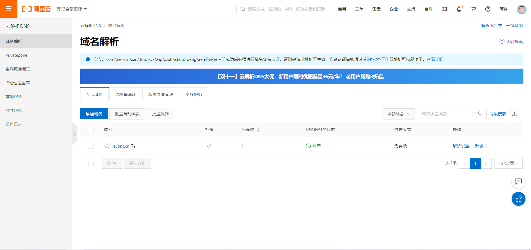Click the 添加域名 button
This screenshot has height=250, width=531.
click(x=94, y=114)
